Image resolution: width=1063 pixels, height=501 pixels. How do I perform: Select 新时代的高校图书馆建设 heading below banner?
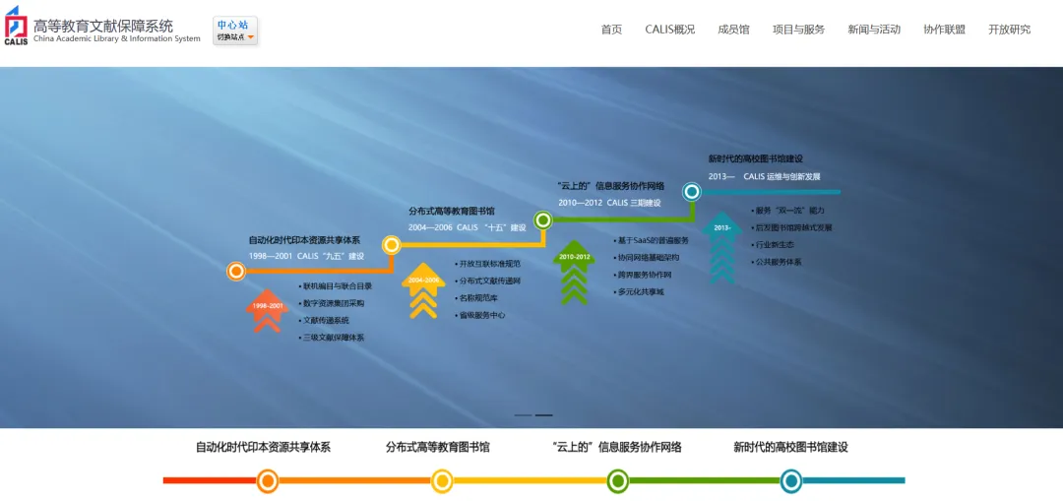790,448
